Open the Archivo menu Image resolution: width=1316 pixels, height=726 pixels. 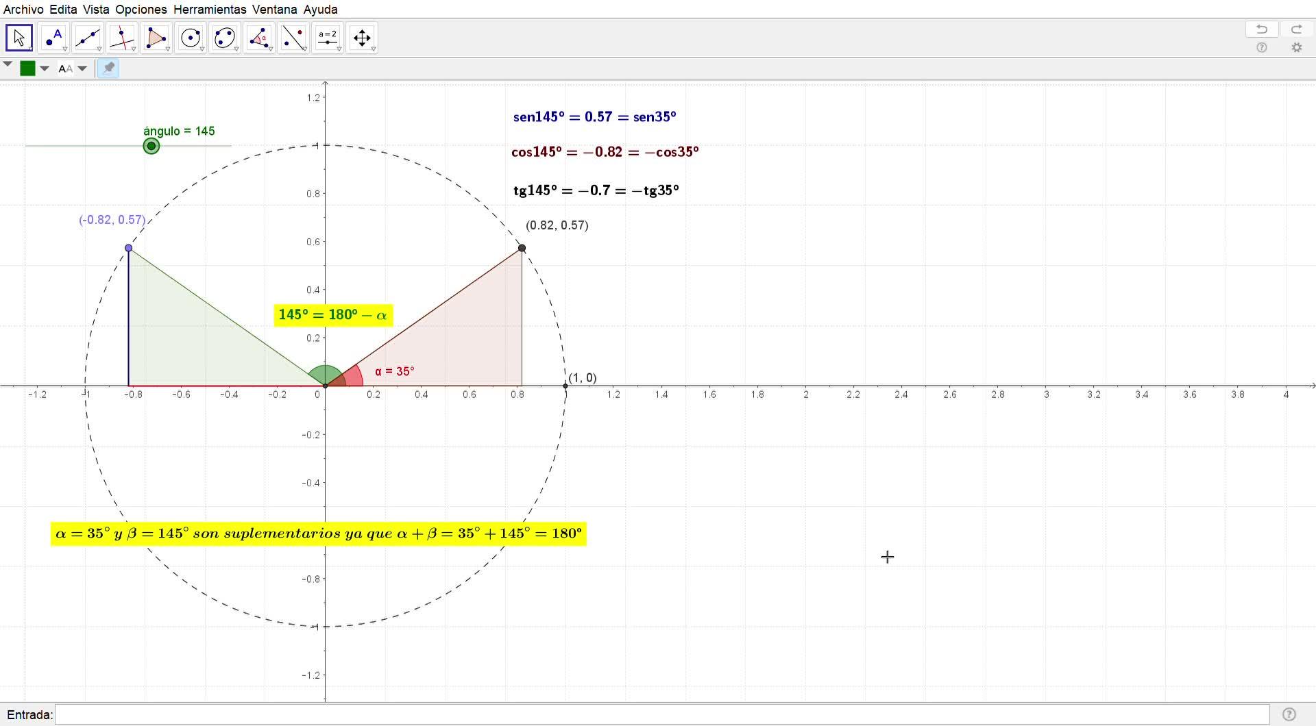23,10
